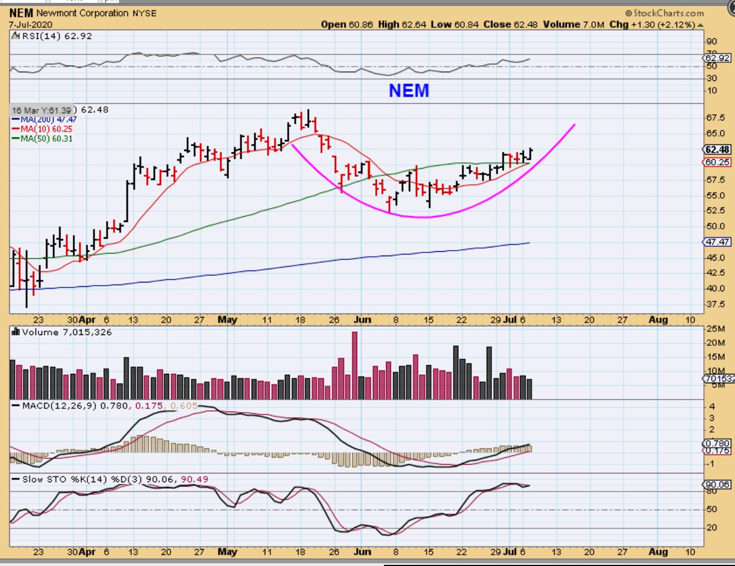735x566 pixels.
Task: Click the 20M volume axis label
Action: click(716, 343)
